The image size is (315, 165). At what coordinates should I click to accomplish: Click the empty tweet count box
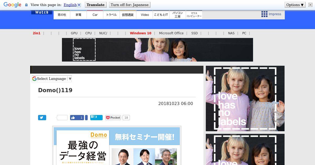(62, 118)
